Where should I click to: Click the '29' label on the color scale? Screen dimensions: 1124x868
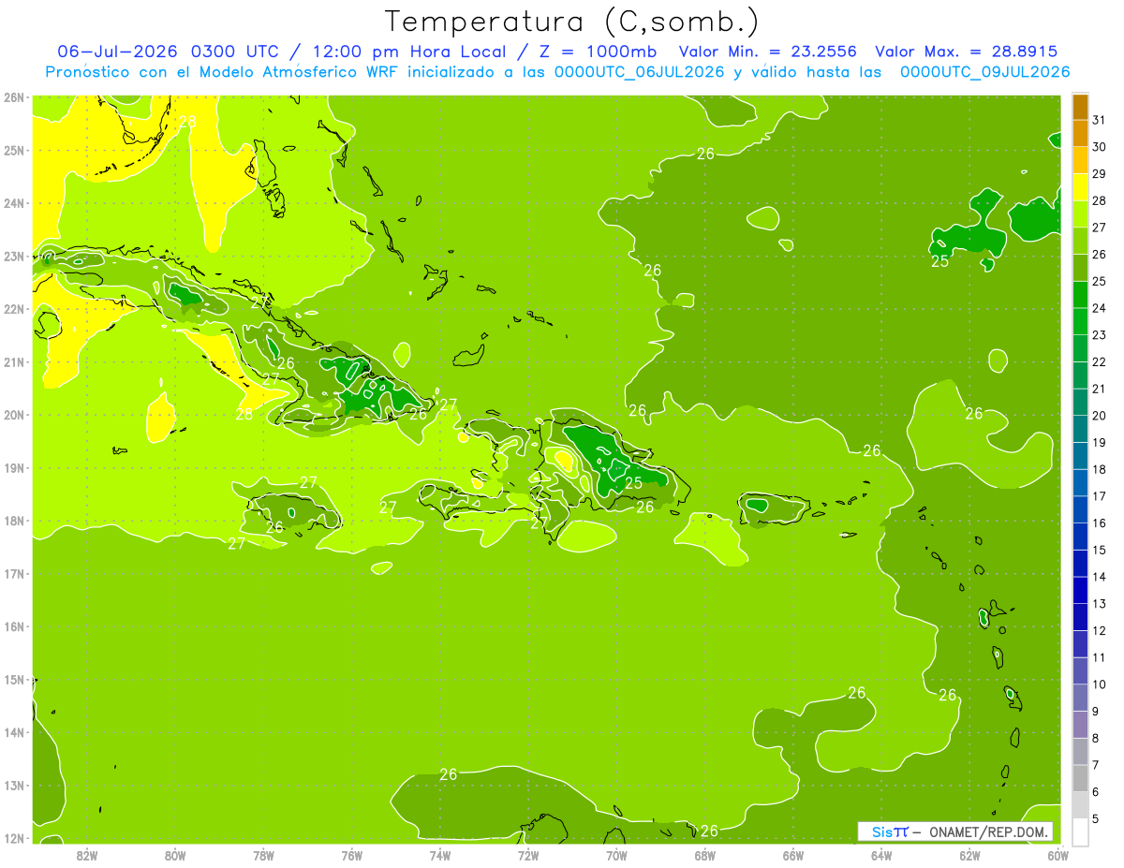click(1100, 173)
